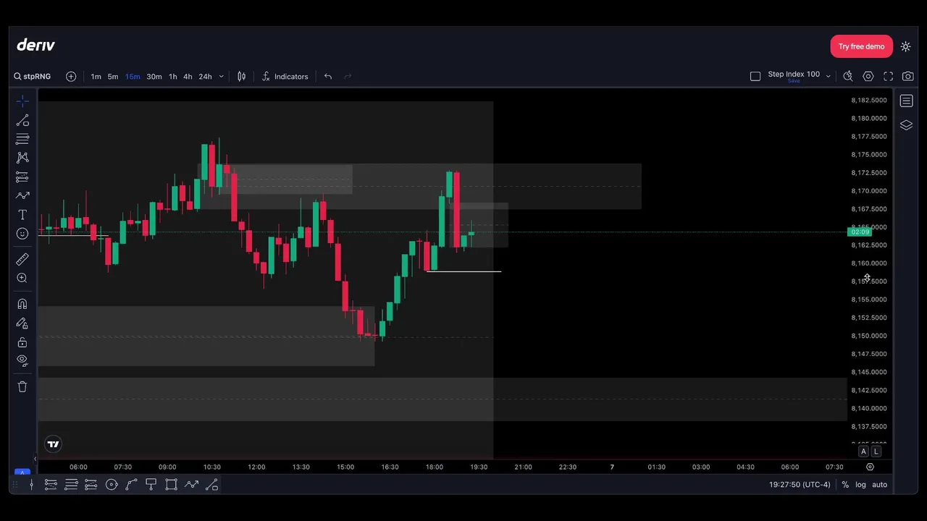Toggle lock all drawing tools
Screen dimensions: 927x521
coord(22,342)
